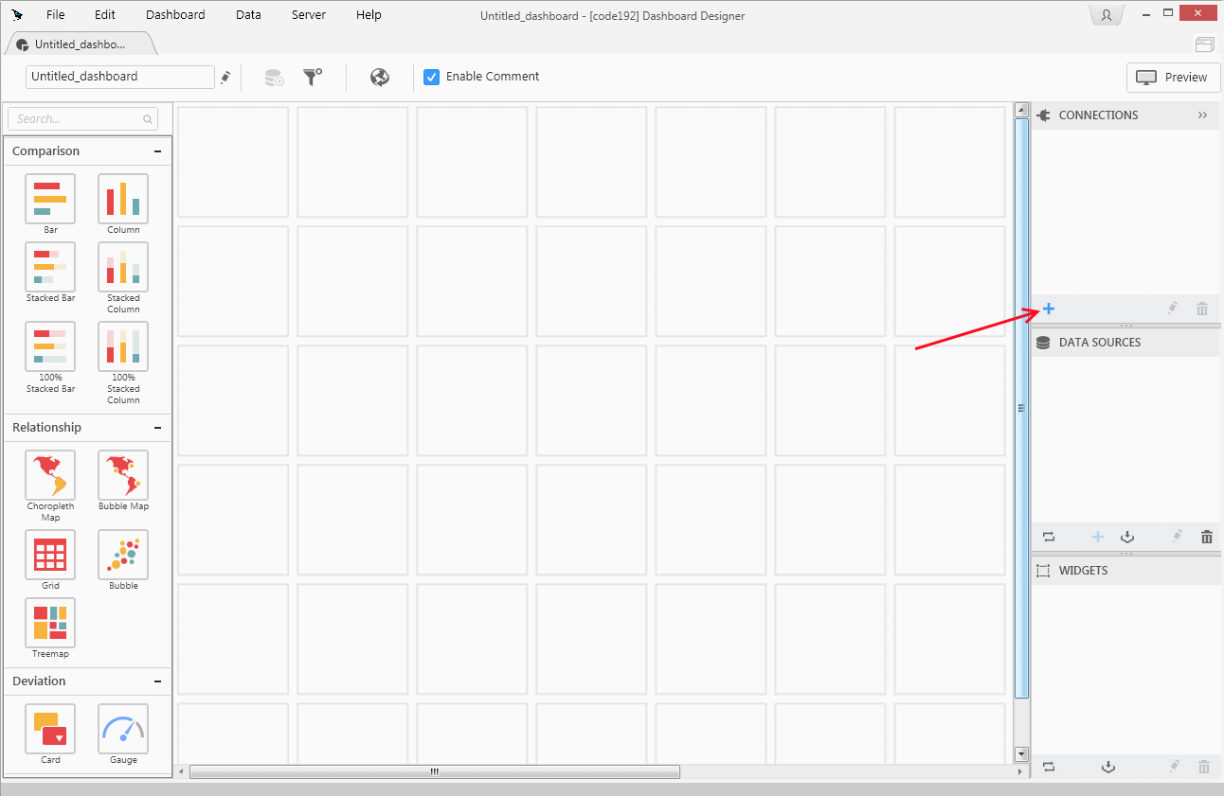Click the horizontal scrollbar thumb
This screenshot has width=1224, height=796.
tap(435, 771)
